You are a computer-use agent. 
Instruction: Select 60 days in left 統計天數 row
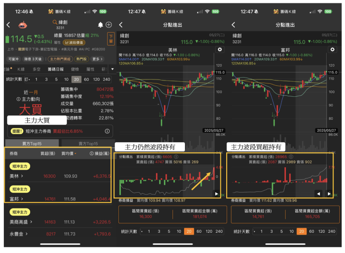pyautogui.click(x=86, y=79)
